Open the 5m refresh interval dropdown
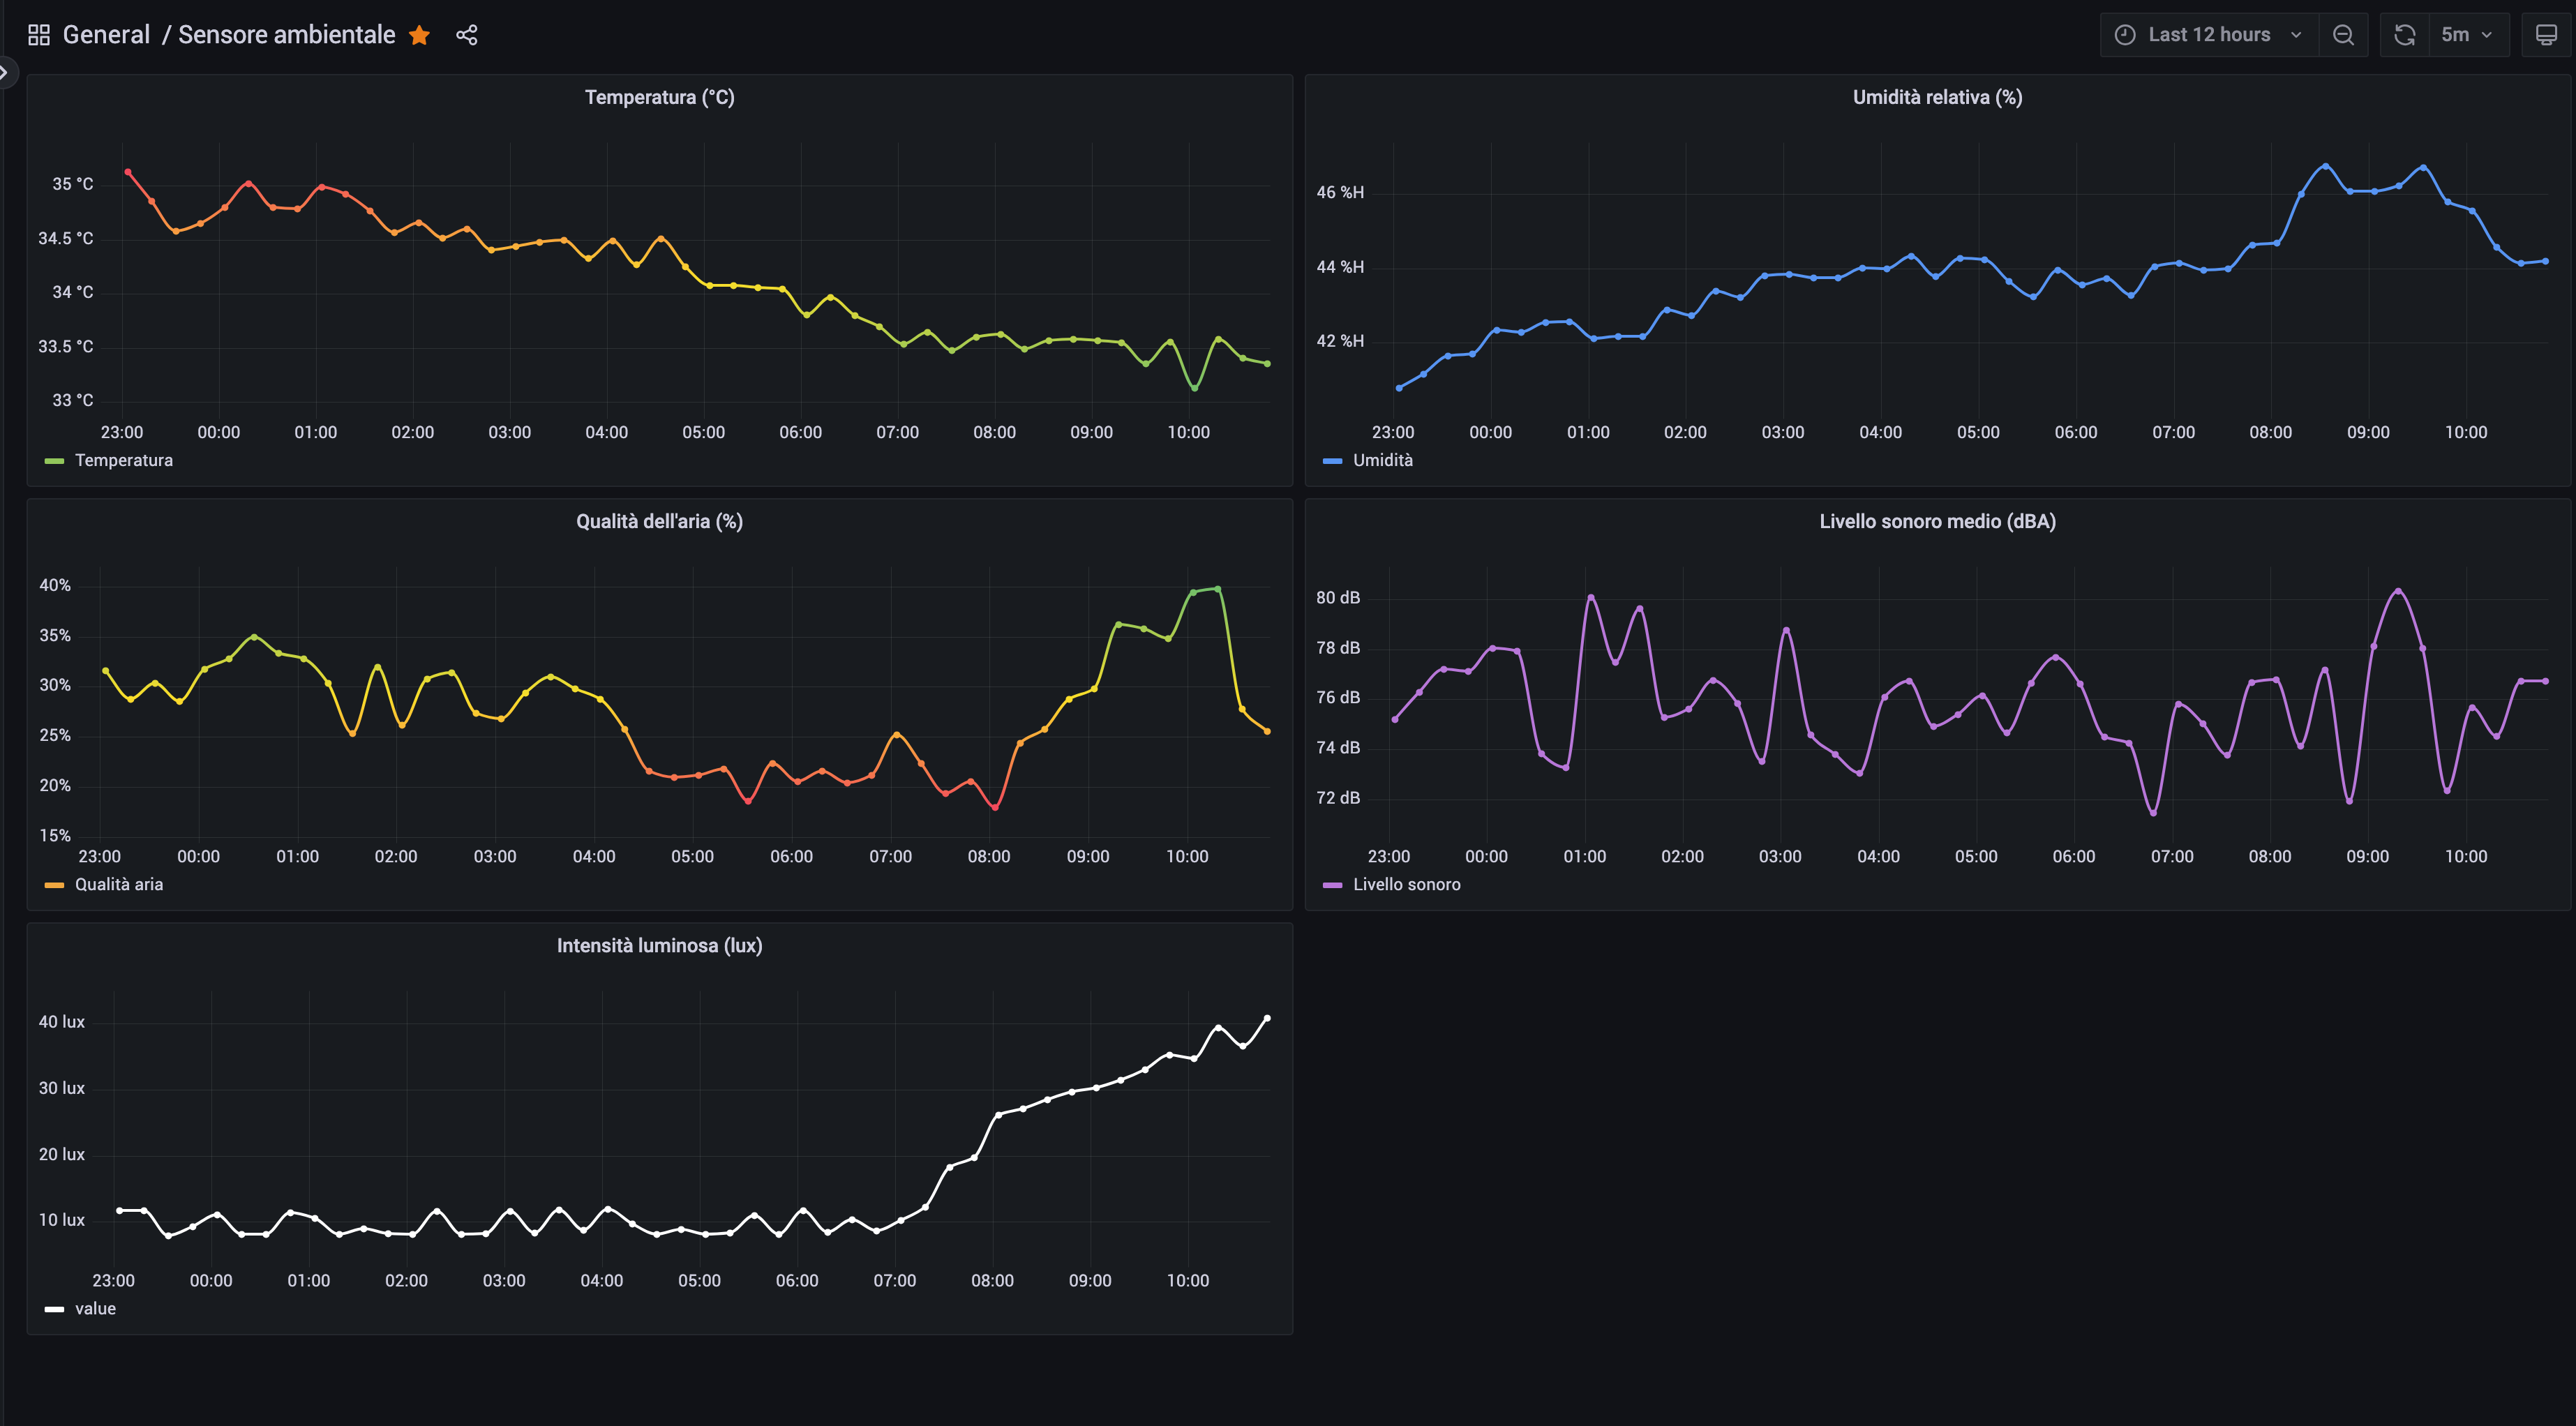The image size is (2576, 1426). coord(2466,35)
